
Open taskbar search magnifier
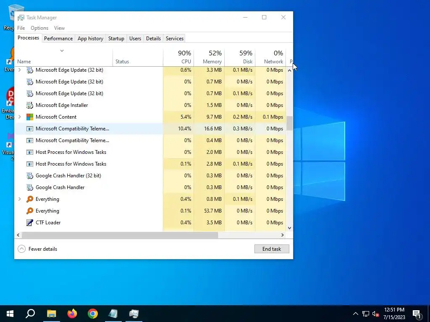pos(30,314)
